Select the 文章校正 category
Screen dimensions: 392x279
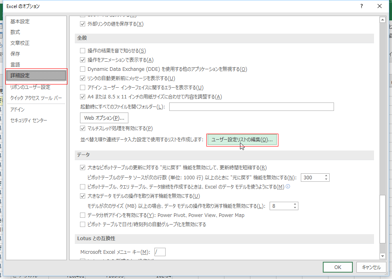36,43
